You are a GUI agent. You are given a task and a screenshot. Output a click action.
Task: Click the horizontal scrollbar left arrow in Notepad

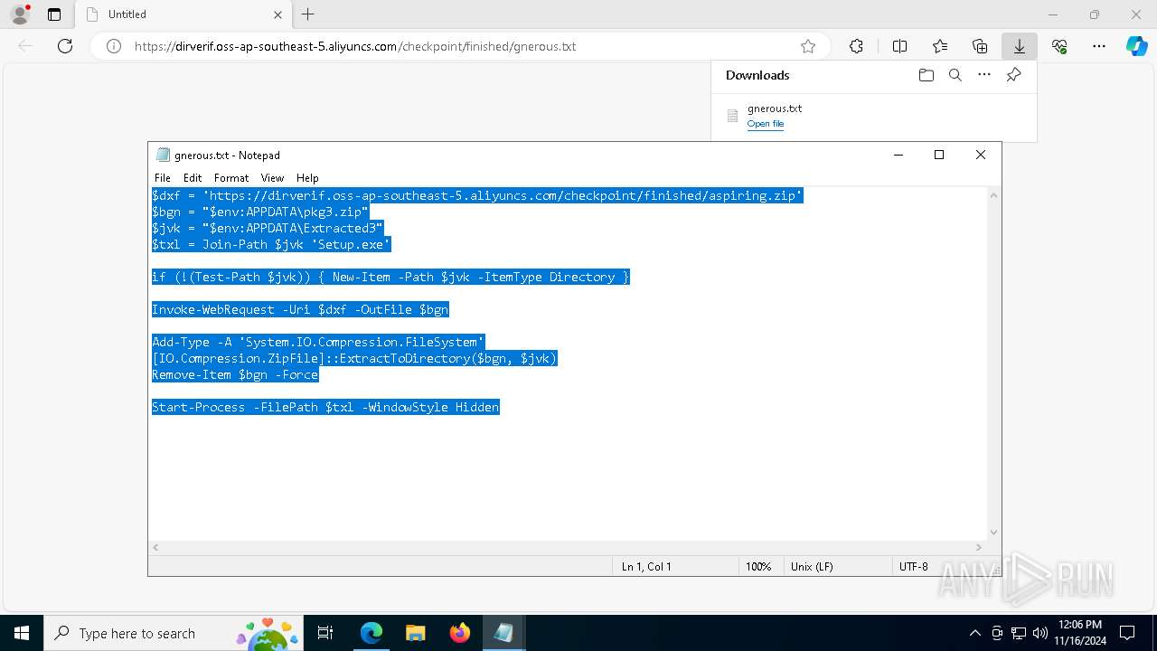[x=155, y=547]
